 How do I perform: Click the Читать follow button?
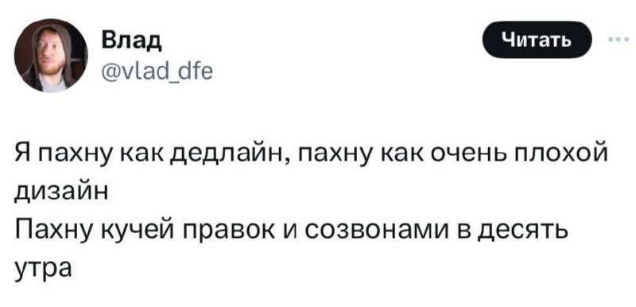(537, 40)
